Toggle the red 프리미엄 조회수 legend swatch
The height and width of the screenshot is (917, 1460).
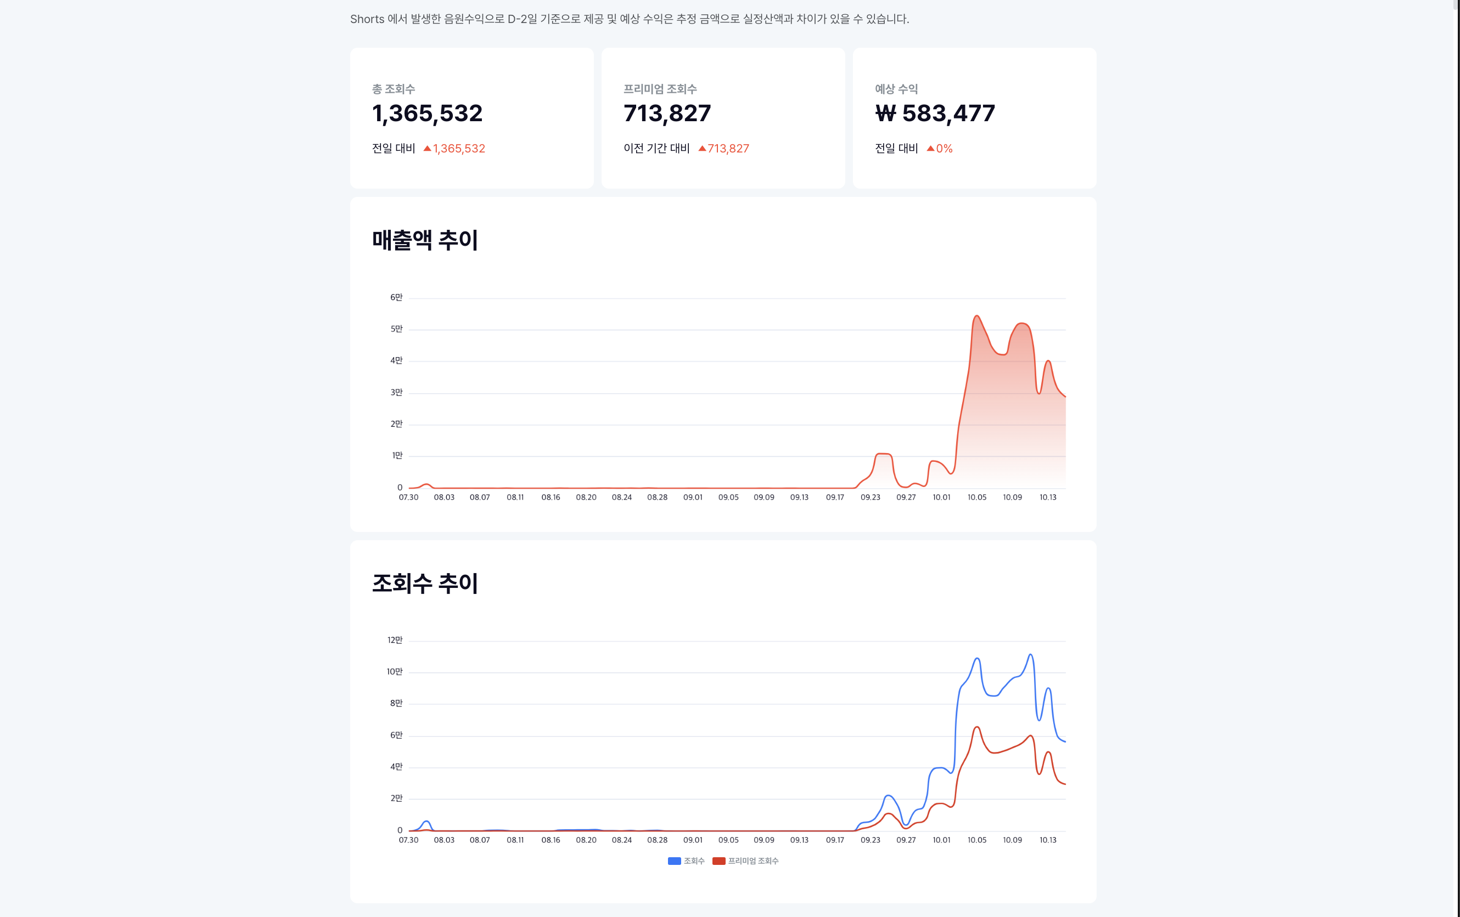tap(718, 861)
